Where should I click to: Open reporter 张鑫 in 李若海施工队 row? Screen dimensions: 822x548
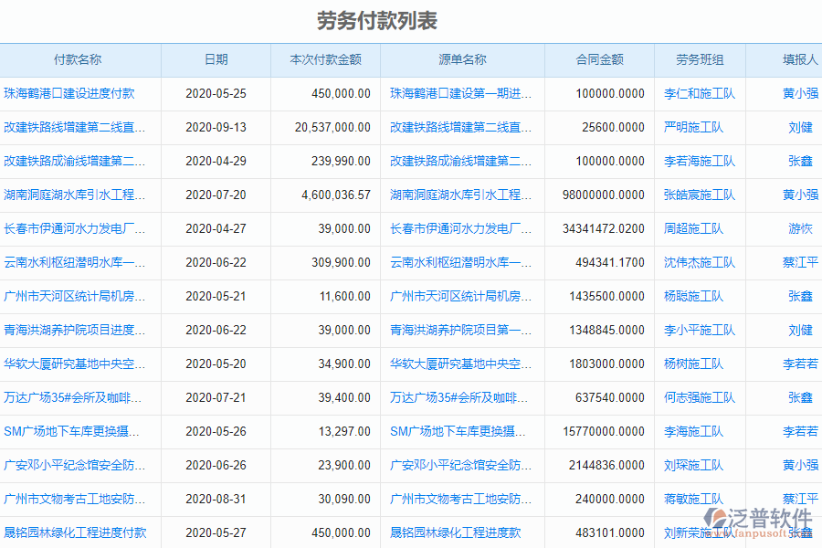tap(800, 161)
